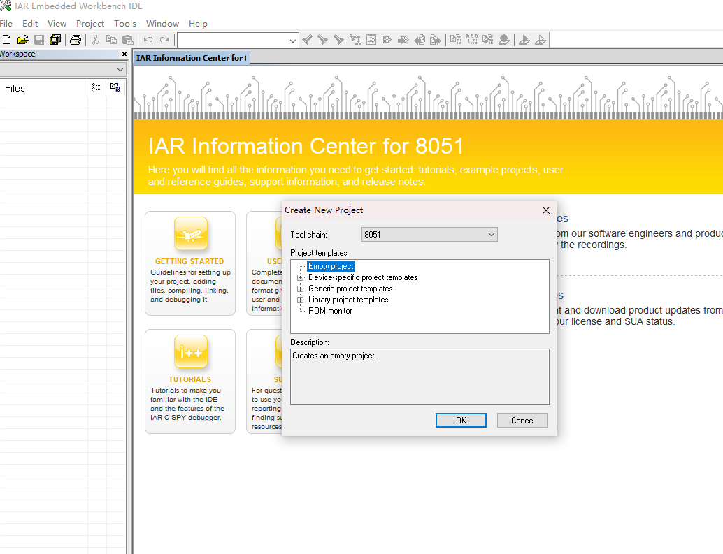Screen dimensions: 723x554
Task: Click the Cut scissors icon
Action: coord(96,40)
